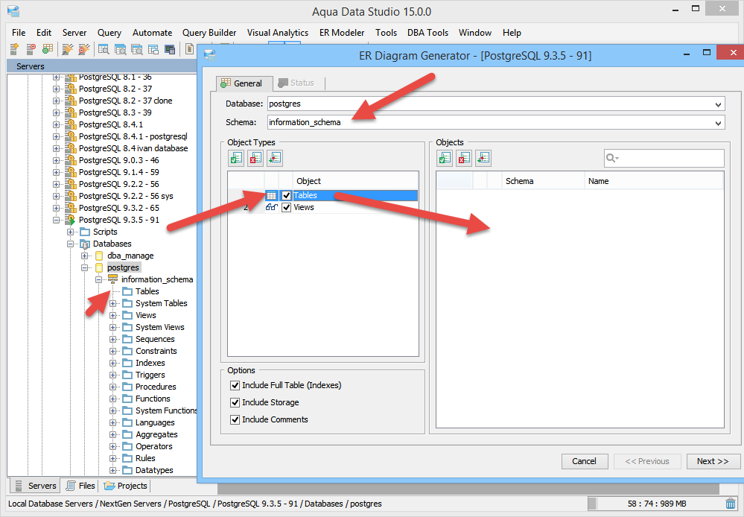Open the Schema dropdown

click(718, 123)
